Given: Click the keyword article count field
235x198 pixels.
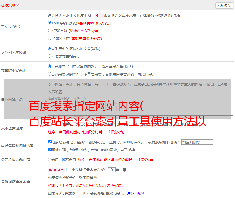Looking at the screenshot, I should pos(112,170).
